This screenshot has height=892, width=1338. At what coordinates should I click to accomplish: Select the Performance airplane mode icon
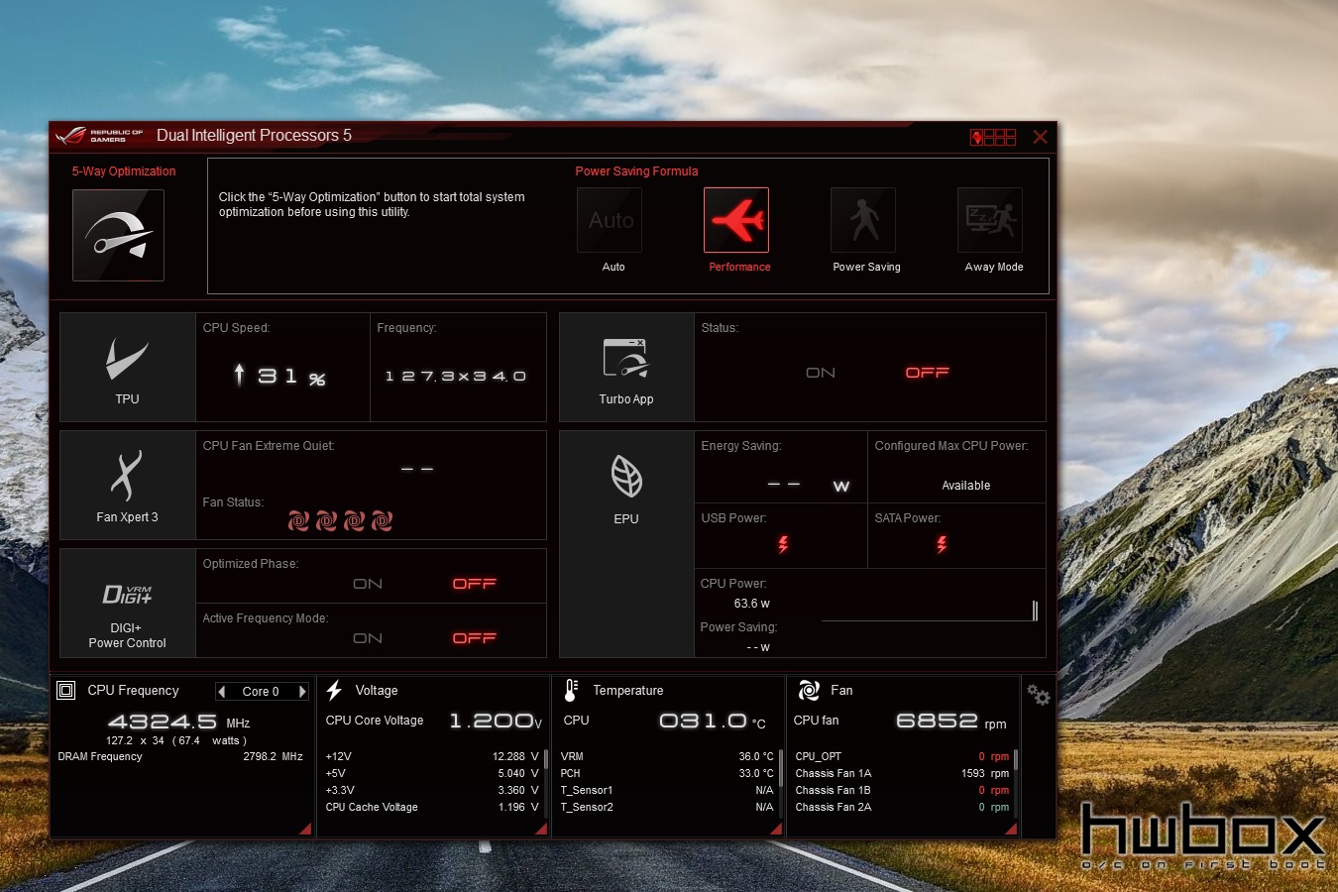(736, 220)
